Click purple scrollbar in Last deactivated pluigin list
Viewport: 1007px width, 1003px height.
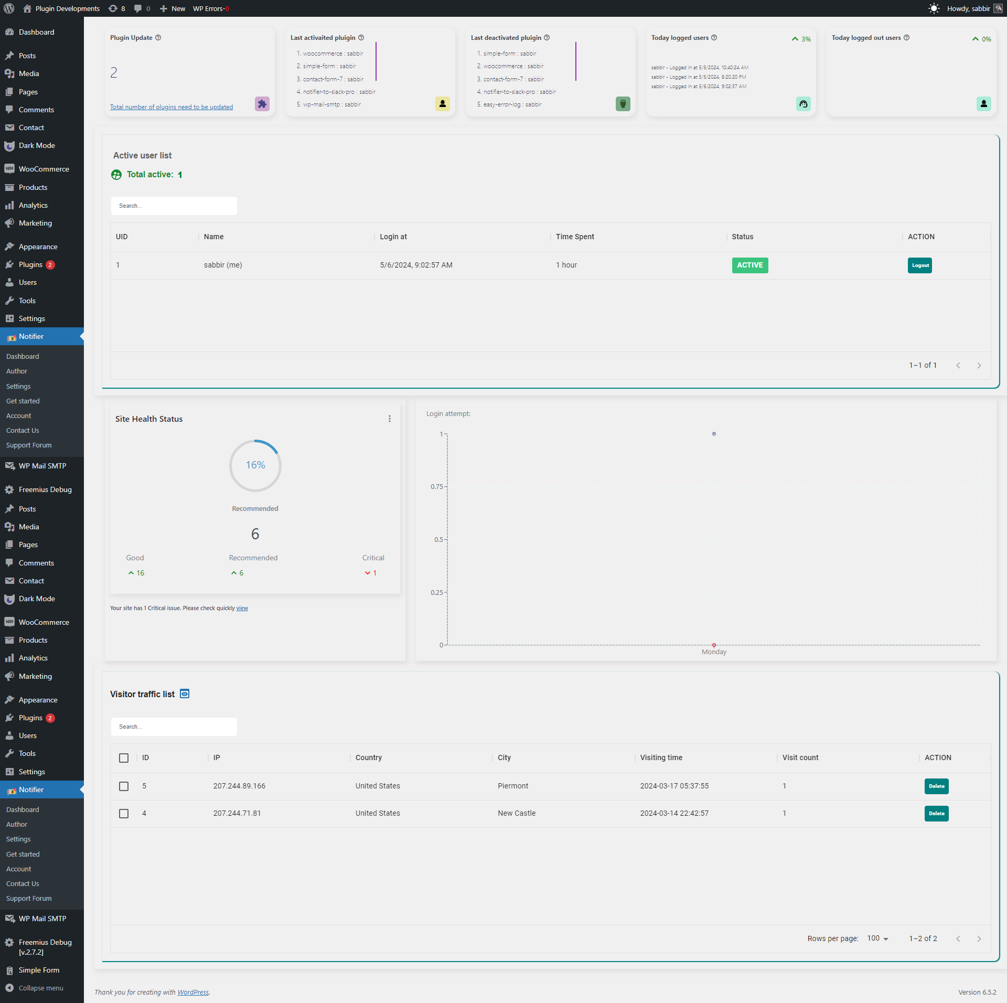[575, 61]
